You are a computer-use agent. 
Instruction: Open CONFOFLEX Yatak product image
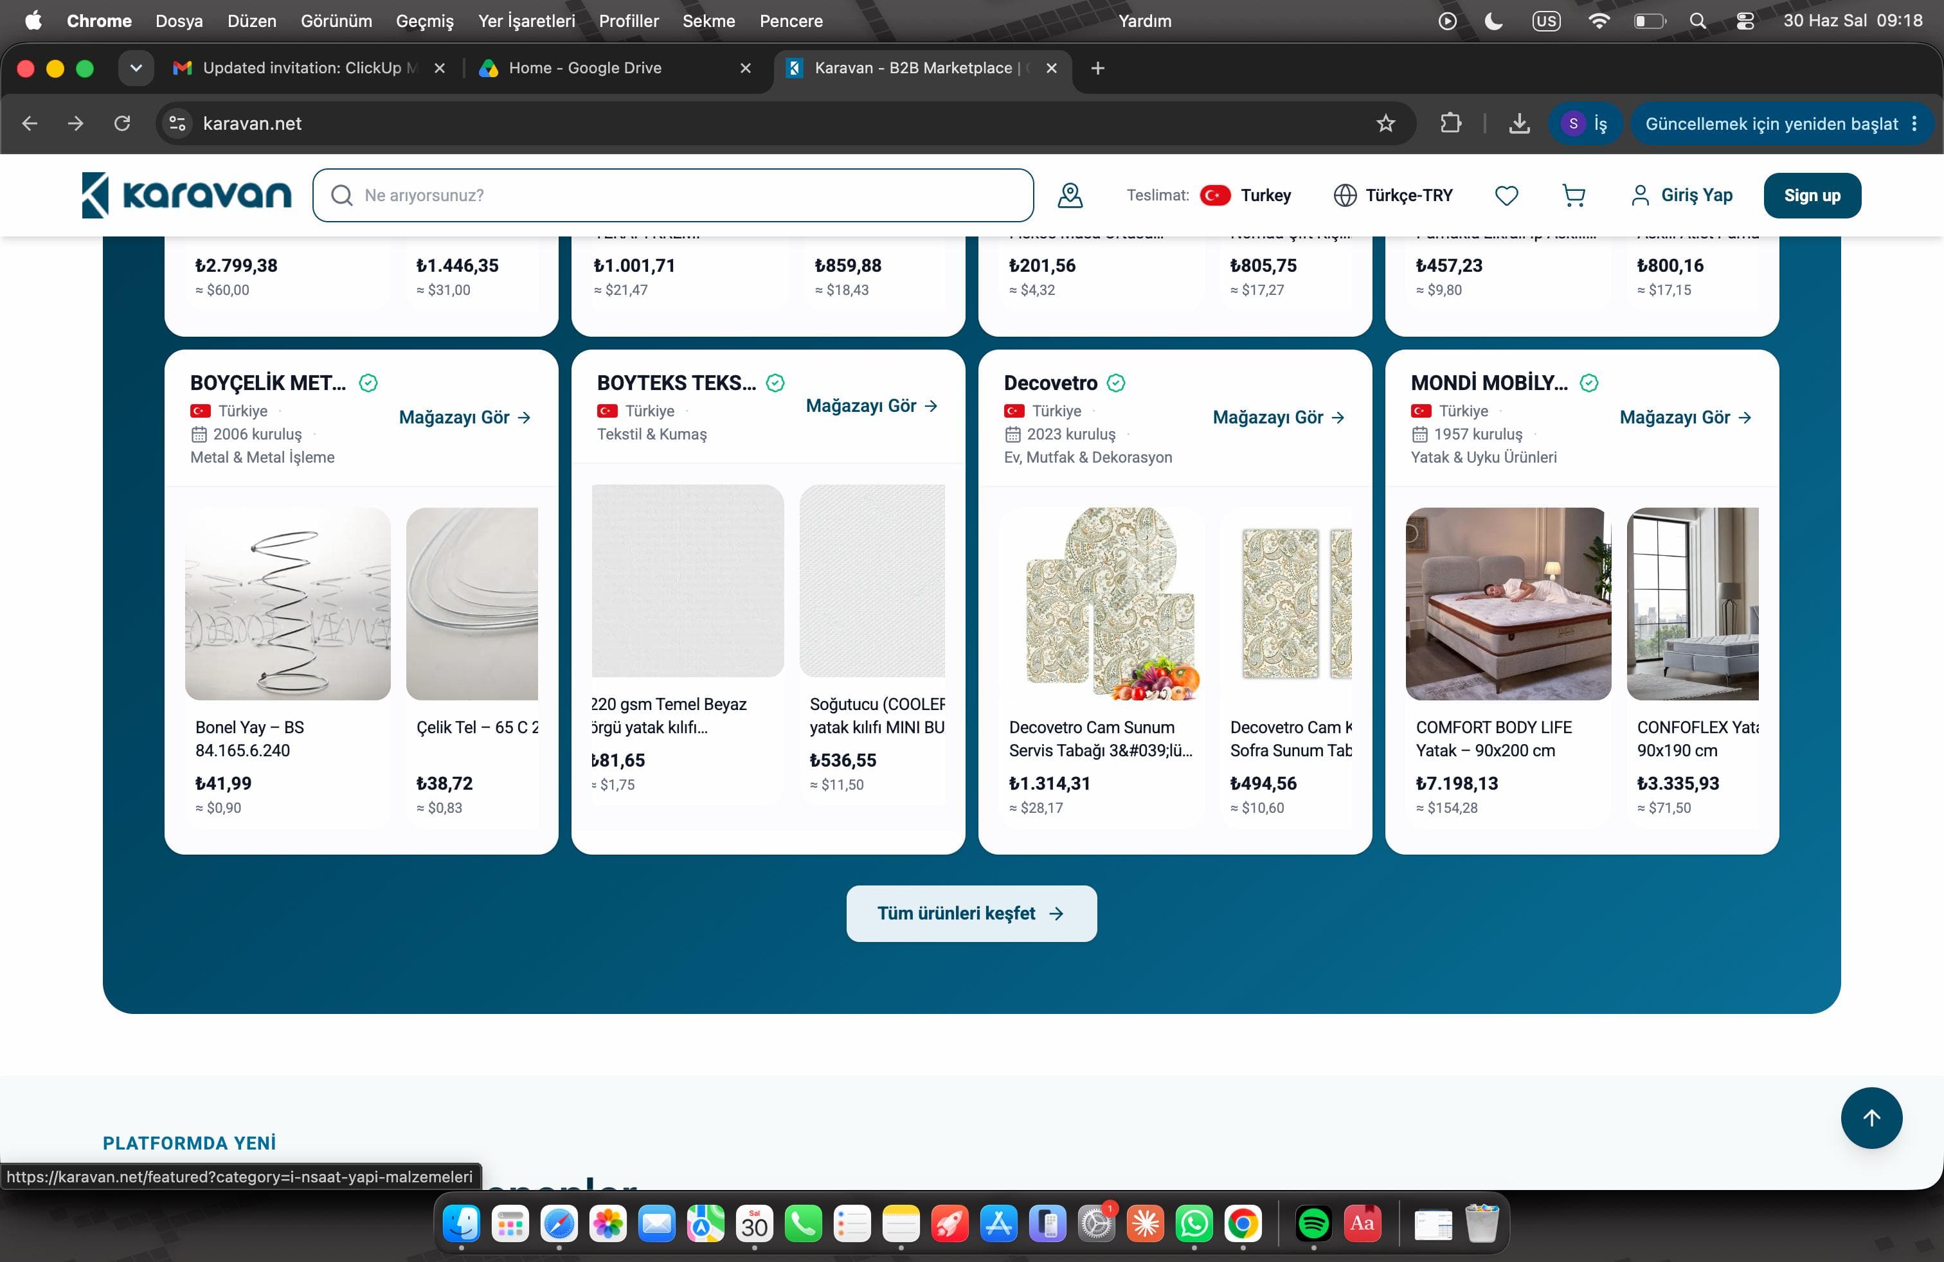pos(1693,604)
